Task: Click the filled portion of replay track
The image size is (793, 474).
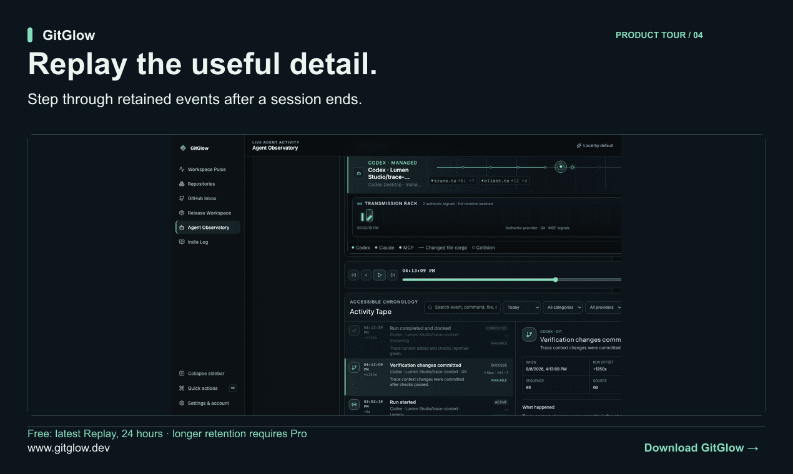Action: tap(479, 279)
